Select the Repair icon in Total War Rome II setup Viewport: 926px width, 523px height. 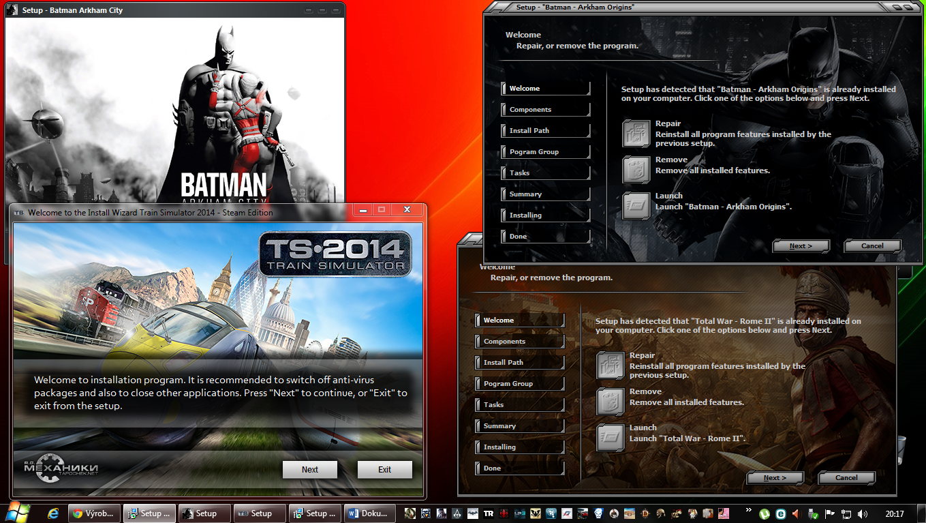coord(610,365)
